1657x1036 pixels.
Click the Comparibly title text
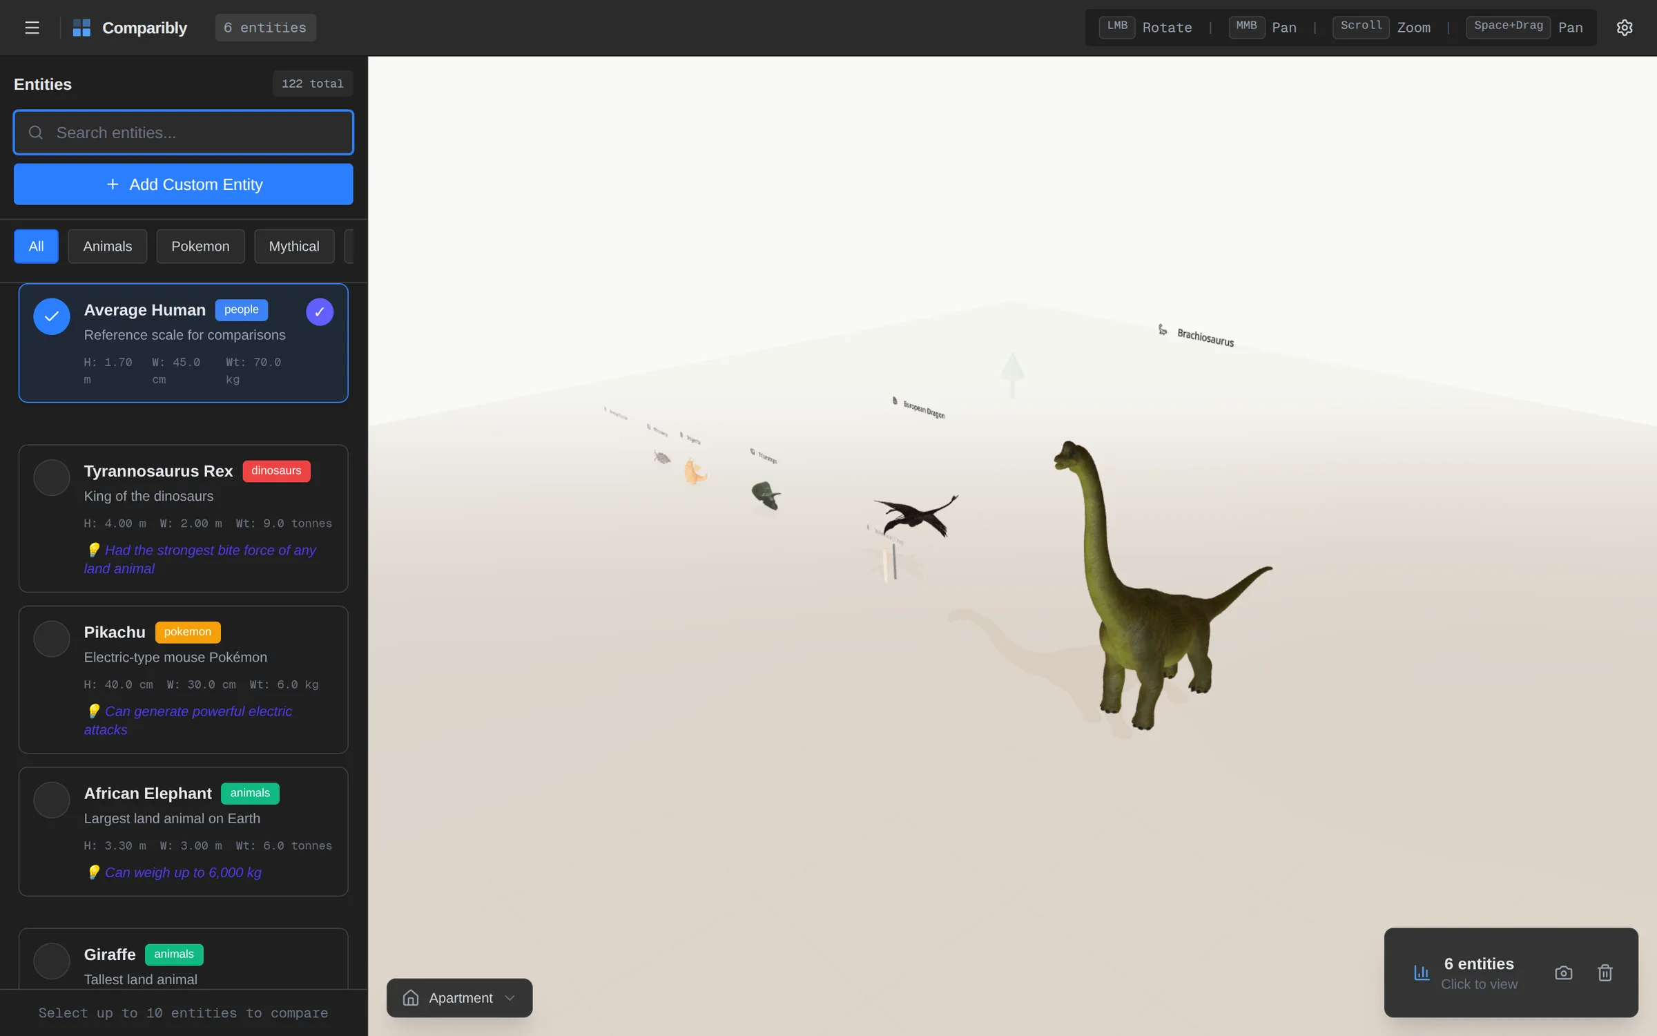(144, 28)
